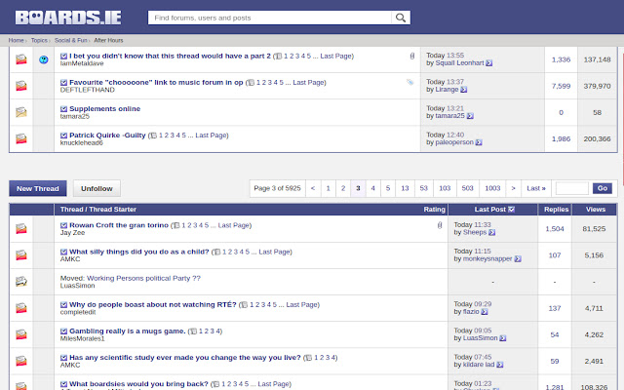Open Last Page of Rowan Croft thread
This screenshot has height=390, width=624.
click(234, 225)
